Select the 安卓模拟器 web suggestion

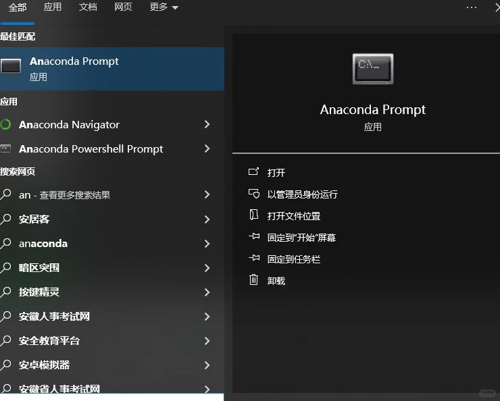112,365
